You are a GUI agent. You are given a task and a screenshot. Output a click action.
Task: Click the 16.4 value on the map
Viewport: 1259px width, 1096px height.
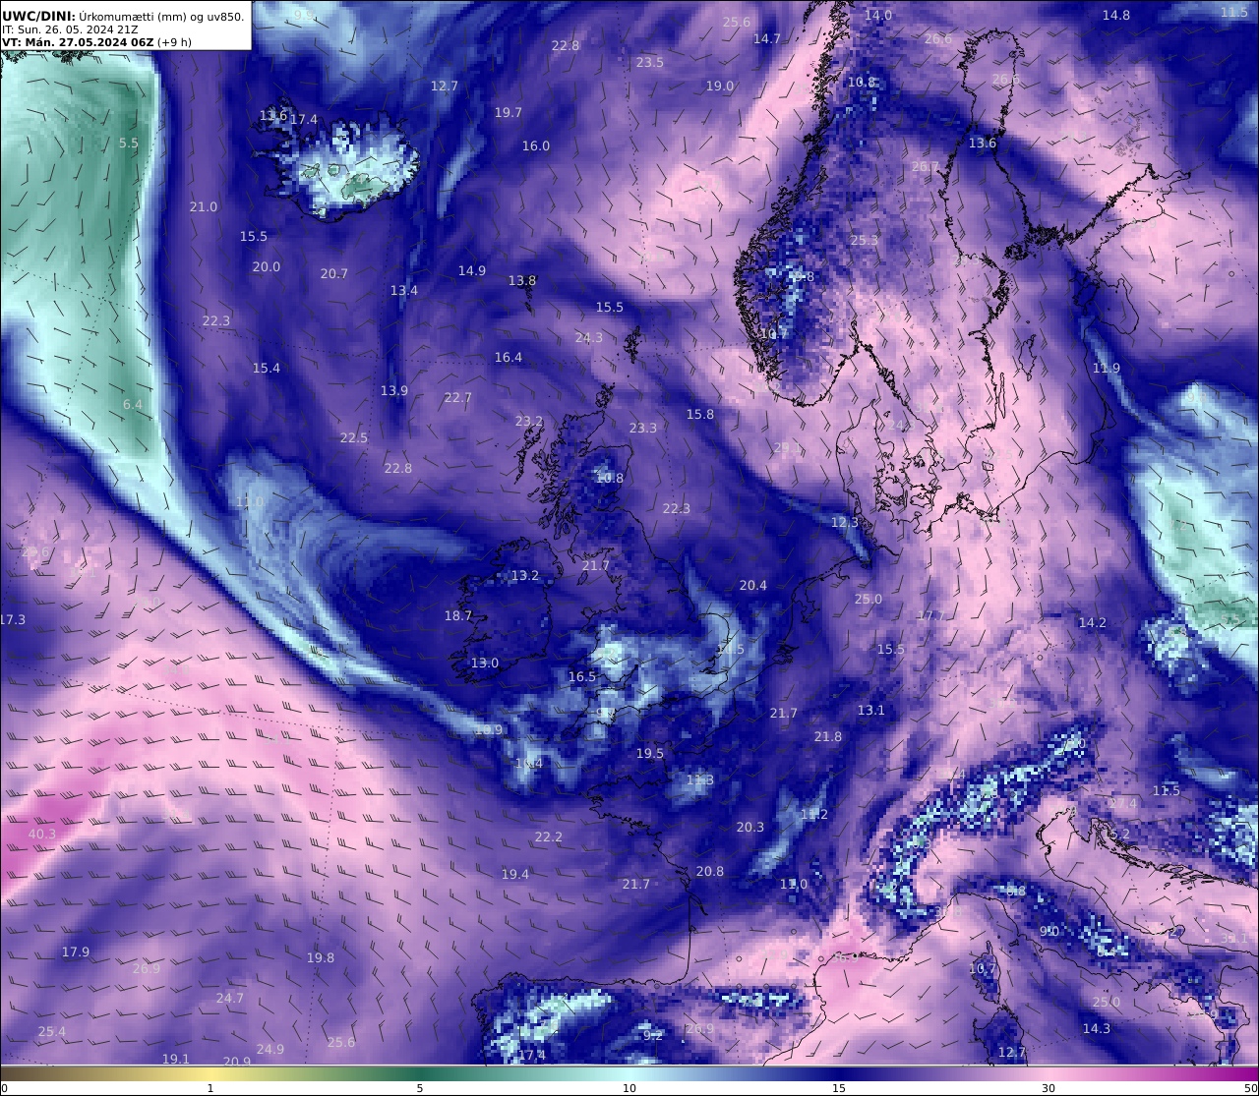tap(508, 357)
